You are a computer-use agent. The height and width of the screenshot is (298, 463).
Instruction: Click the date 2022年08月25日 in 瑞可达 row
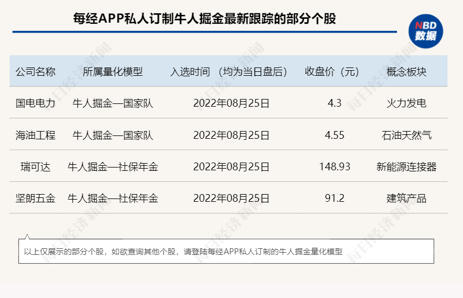pos(231,167)
